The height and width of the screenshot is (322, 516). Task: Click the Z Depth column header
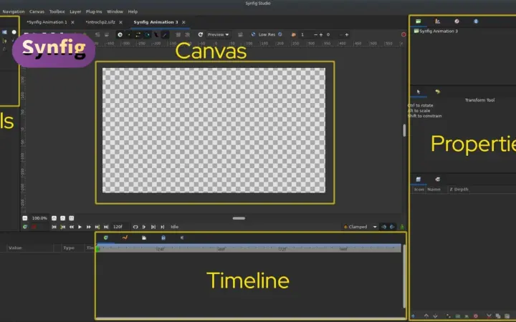point(459,189)
